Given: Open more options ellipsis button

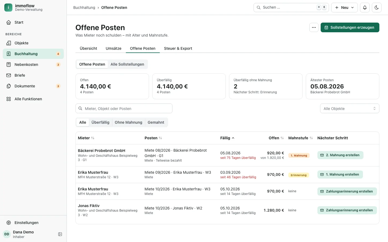Looking at the screenshot, I should (x=314, y=27).
